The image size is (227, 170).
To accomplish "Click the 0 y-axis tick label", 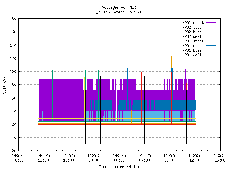I will (x=15, y=138).
